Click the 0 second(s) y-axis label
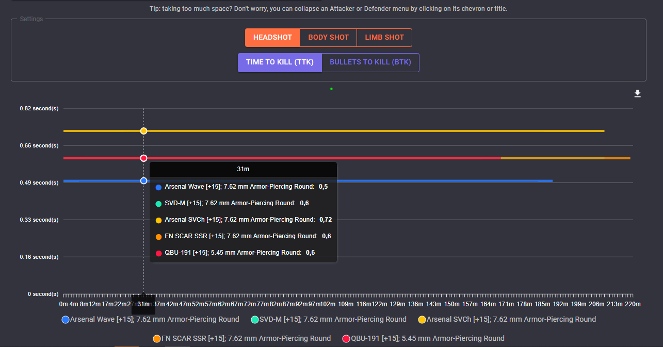The width and height of the screenshot is (663, 347). coord(43,294)
